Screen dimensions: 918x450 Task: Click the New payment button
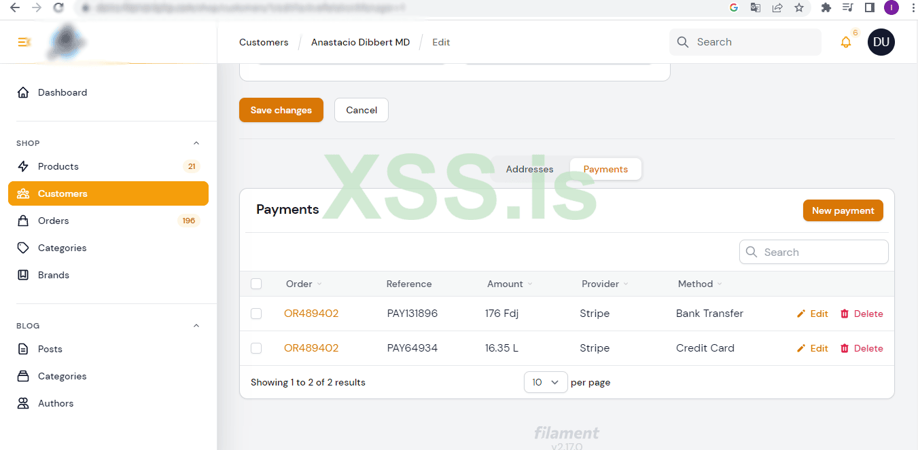pyautogui.click(x=843, y=210)
